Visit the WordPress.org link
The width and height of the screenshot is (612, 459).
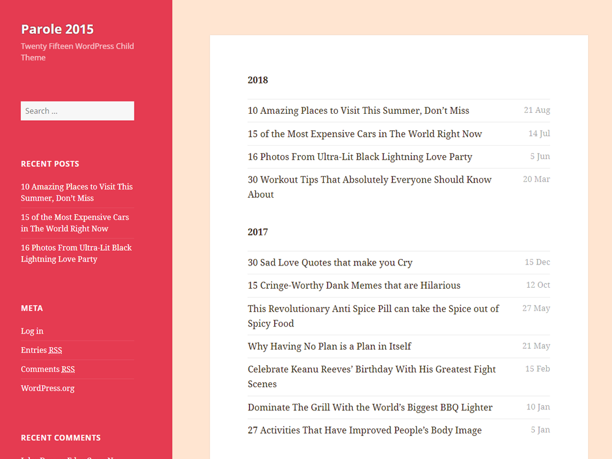click(x=47, y=388)
